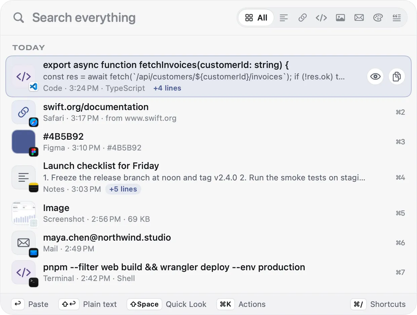Filter clipboard history by links
This screenshot has height=315, width=417.
[x=303, y=17]
